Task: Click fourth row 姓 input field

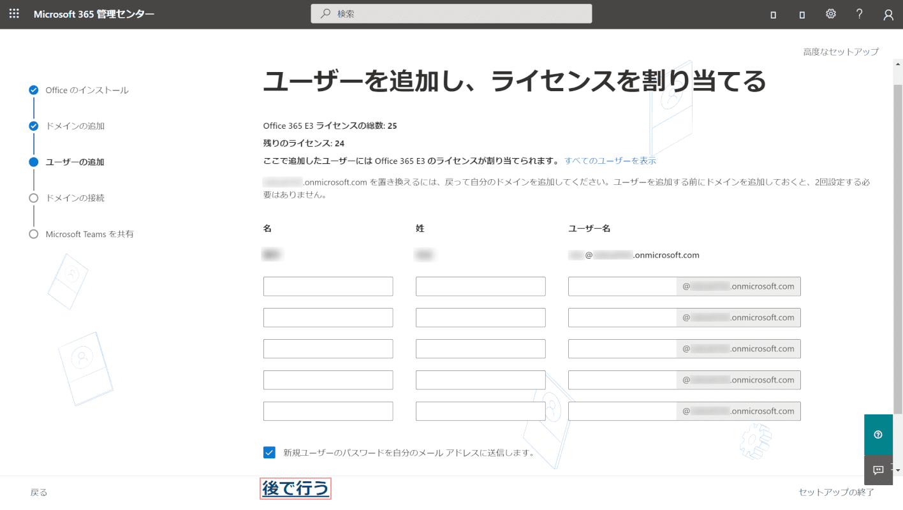Action: coord(480,380)
